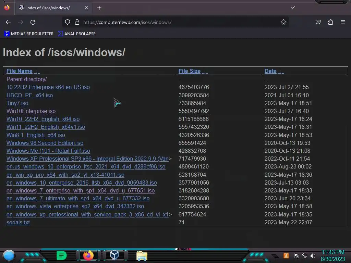
Task: Download Win10_22H2_English_x64.iso
Action: [x=43, y=119]
